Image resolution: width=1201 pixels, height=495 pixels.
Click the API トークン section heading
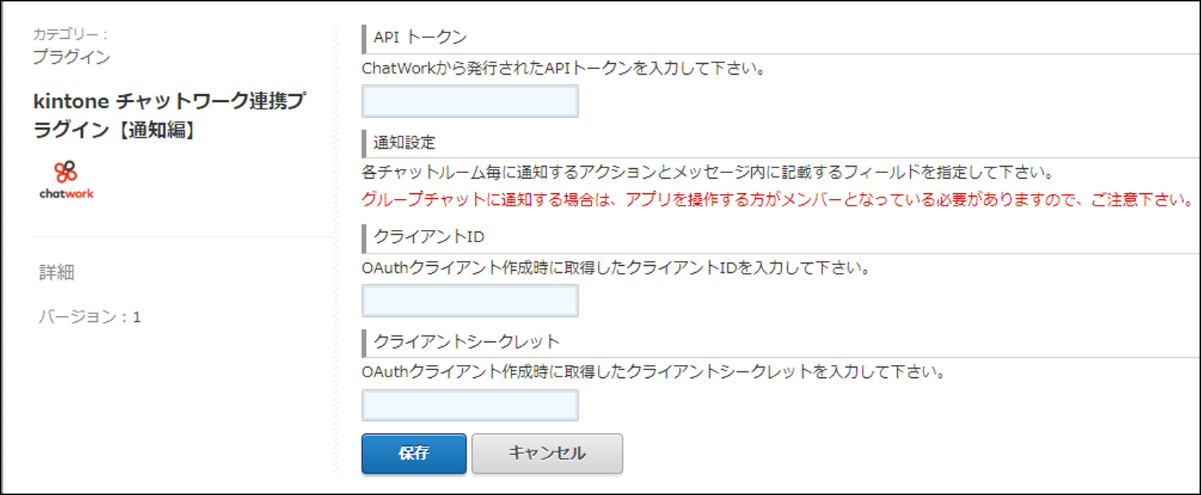click(420, 37)
